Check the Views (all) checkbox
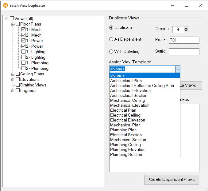The image size is (208, 191). click(12, 18)
